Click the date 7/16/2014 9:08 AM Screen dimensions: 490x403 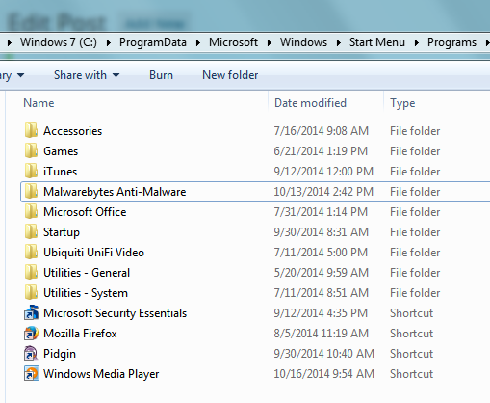tap(322, 131)
